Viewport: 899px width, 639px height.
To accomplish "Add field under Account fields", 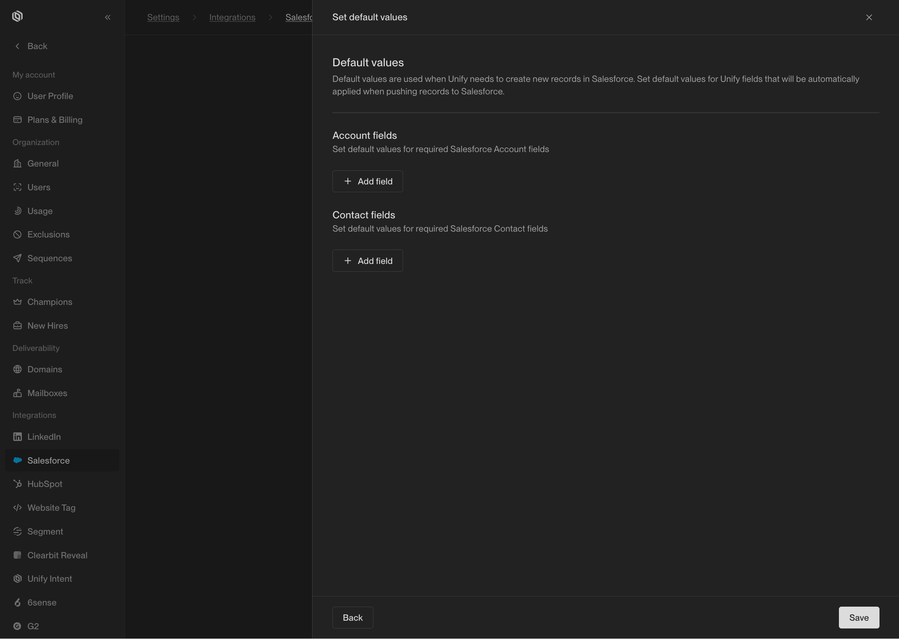I will coord(368,181).
